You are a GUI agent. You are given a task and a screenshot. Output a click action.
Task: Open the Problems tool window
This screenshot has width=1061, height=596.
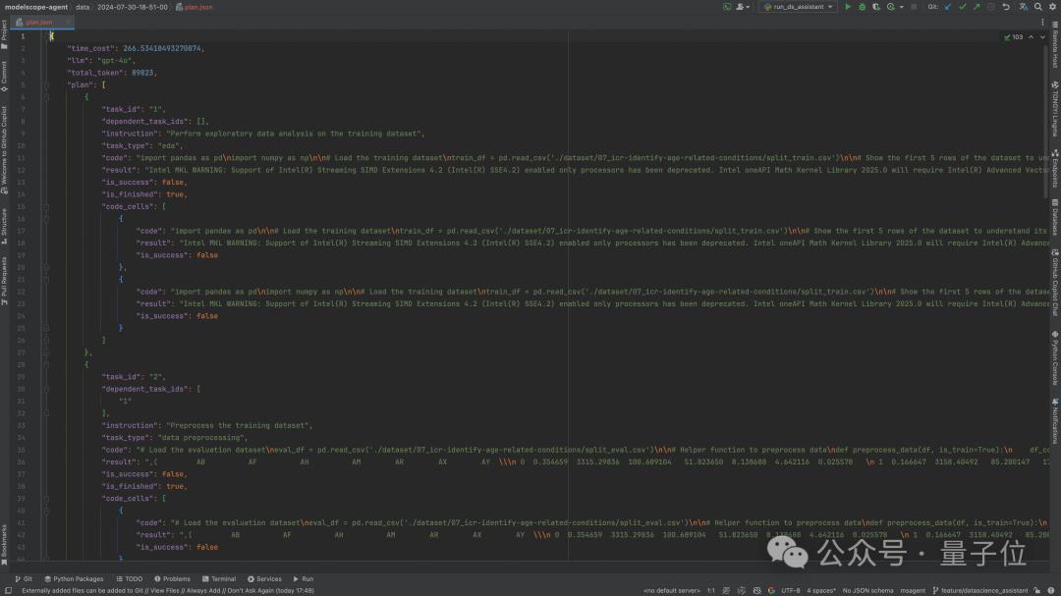(x=172, y=579)
